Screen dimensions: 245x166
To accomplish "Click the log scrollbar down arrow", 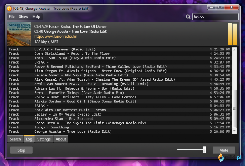I will [x=234, y=131].
